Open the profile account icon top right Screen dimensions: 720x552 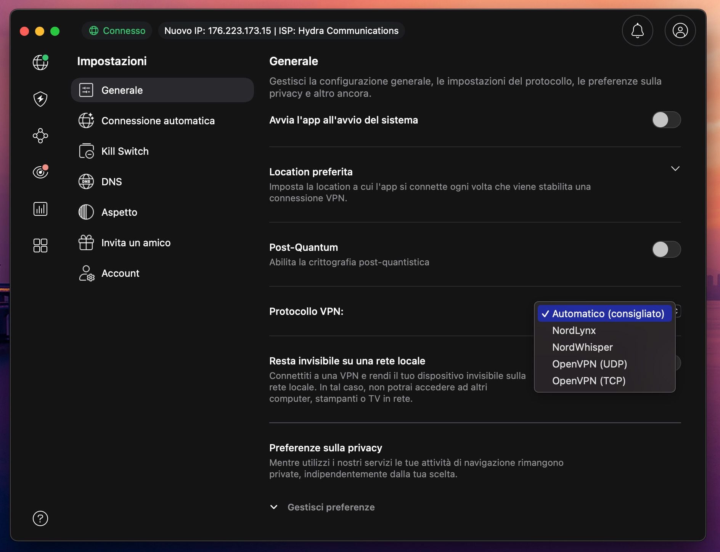point(680,30)
